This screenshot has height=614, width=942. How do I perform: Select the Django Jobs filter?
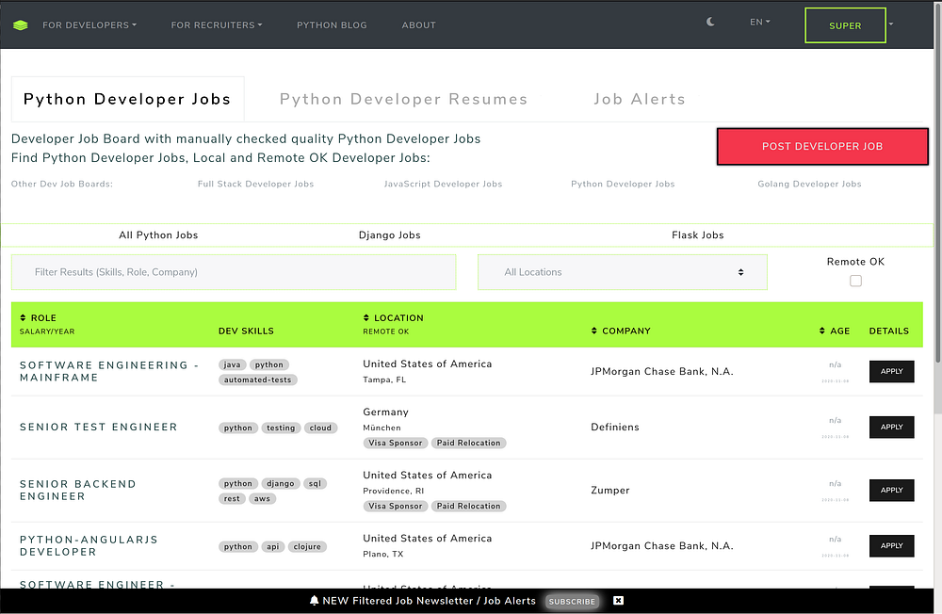389,235
